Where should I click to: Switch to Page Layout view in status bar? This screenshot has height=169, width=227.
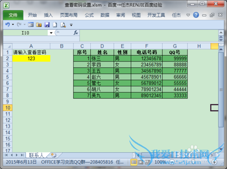tap(141, 162)
